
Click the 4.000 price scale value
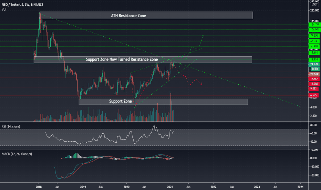[x=313, y=107]
